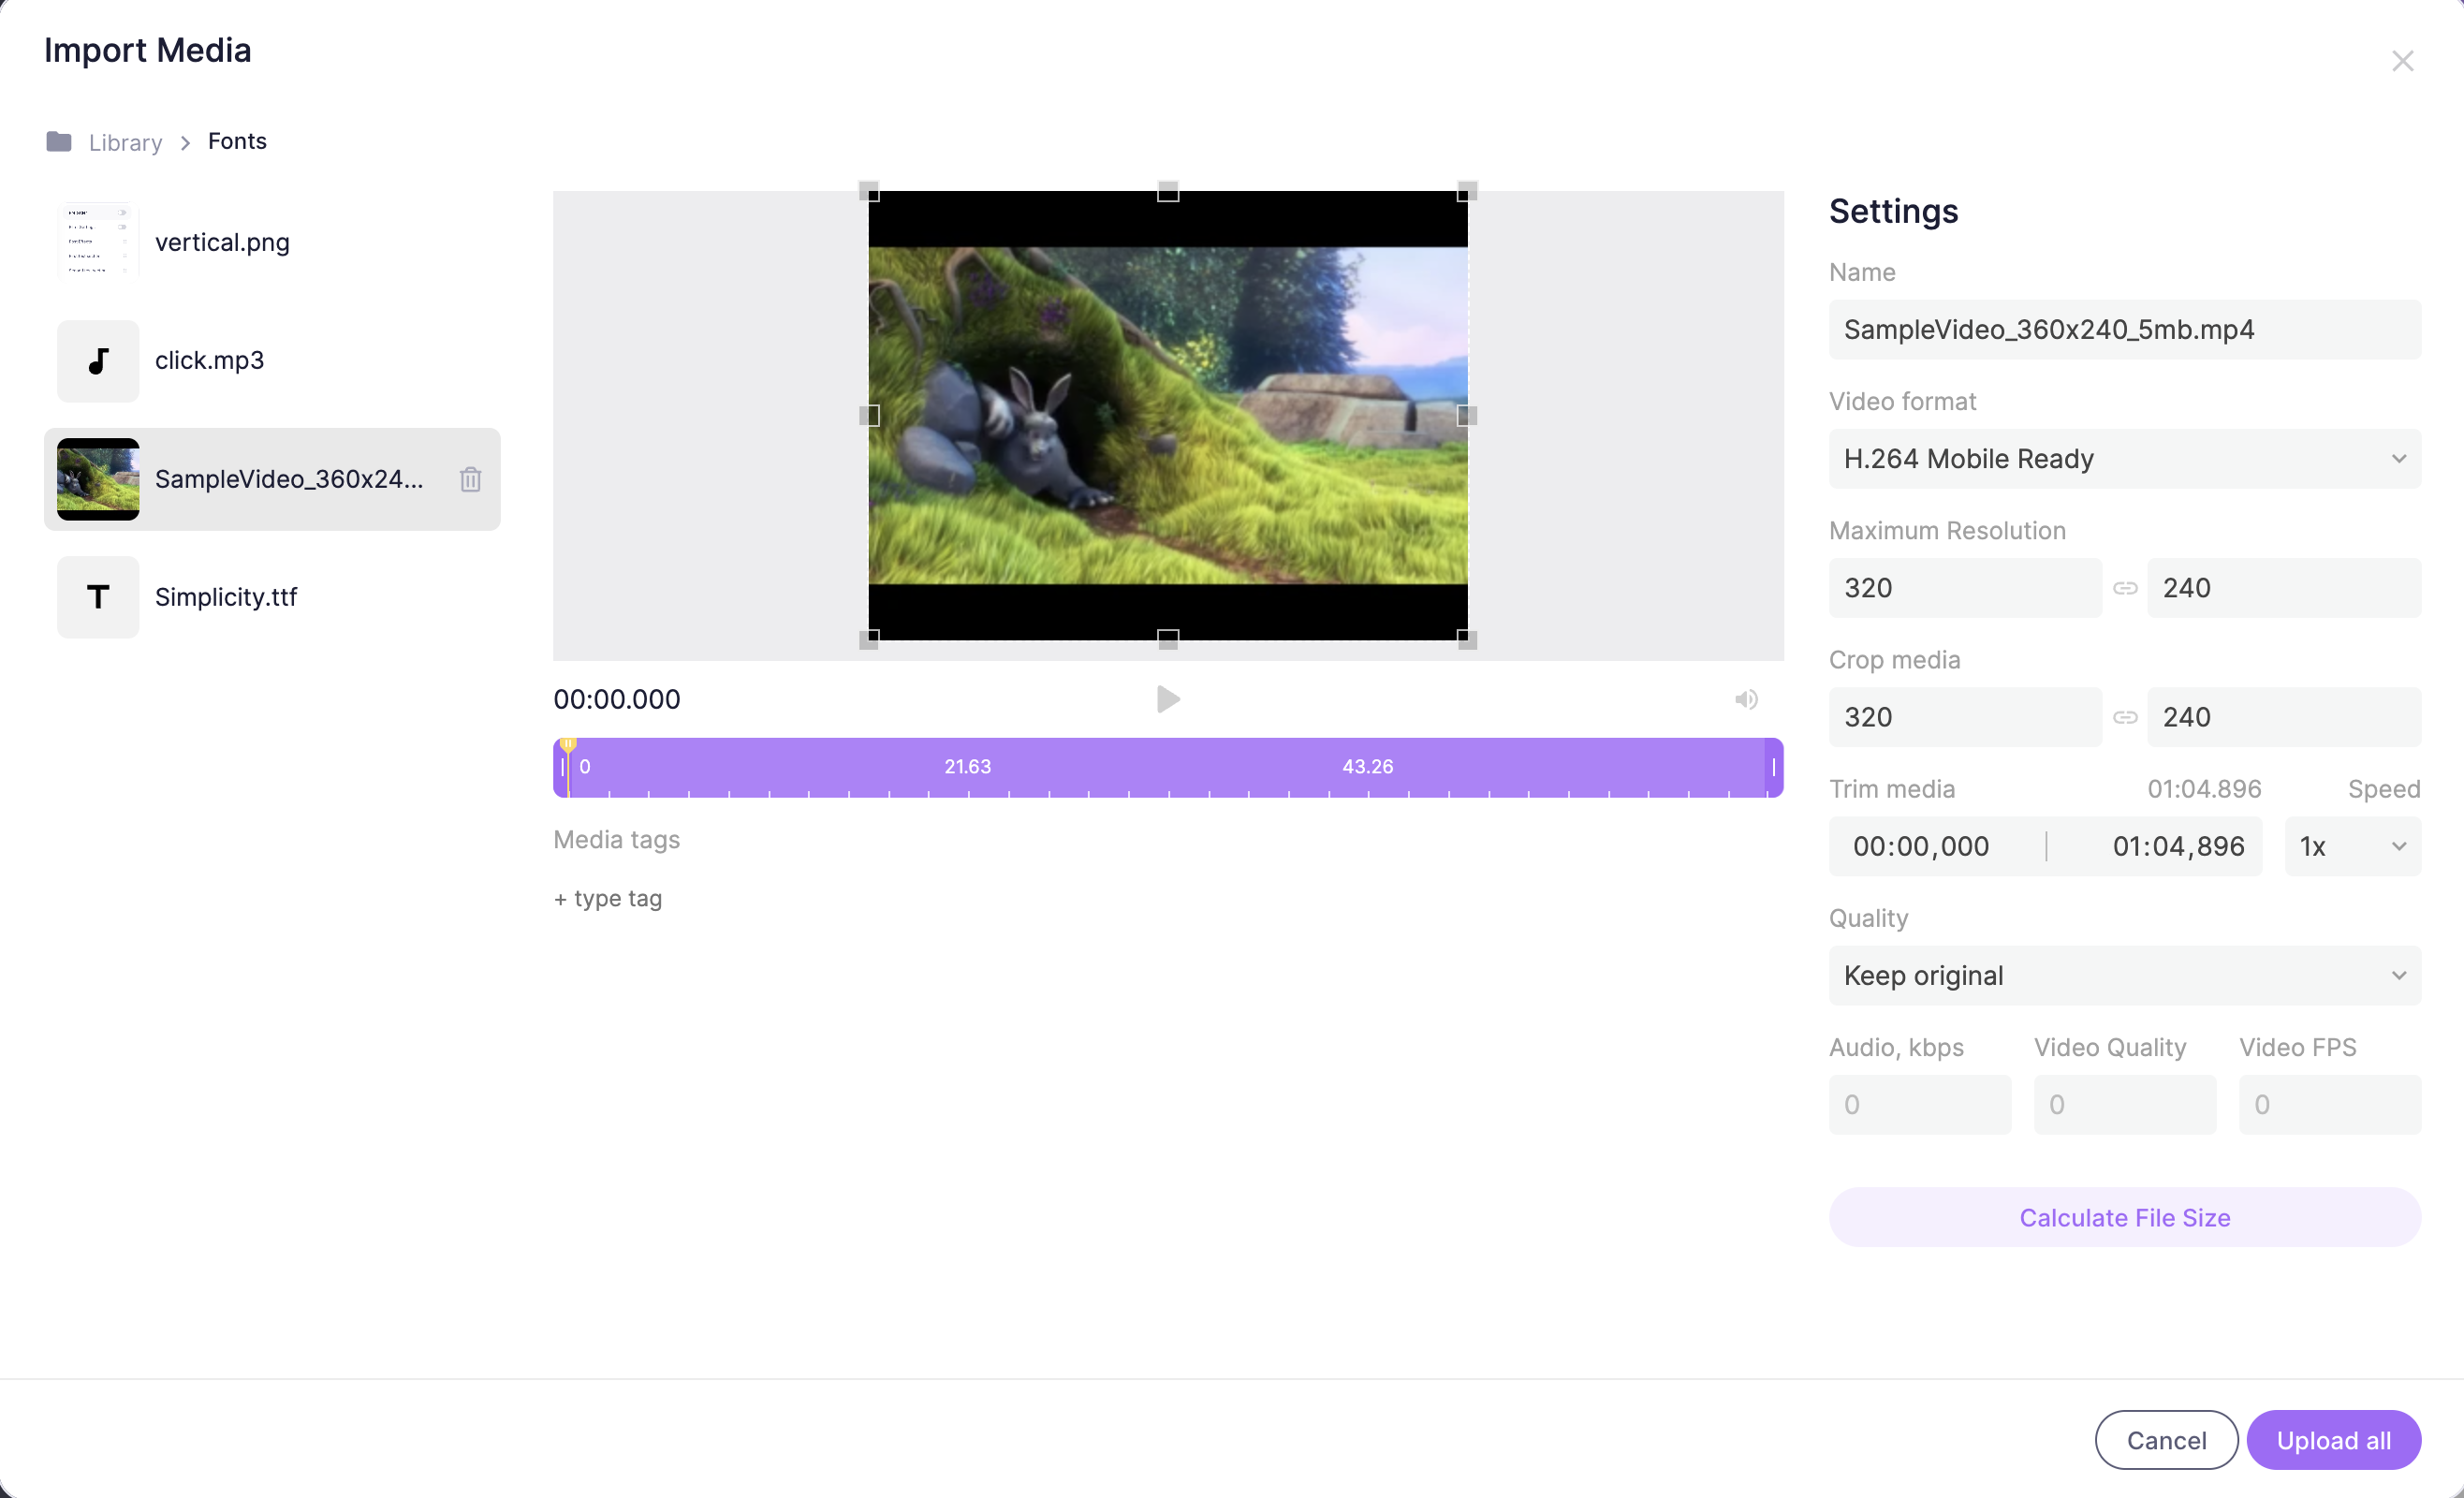Click the Name field with SampleVideo_360x240_5mb.mp4

click(x=2124, y=329)
